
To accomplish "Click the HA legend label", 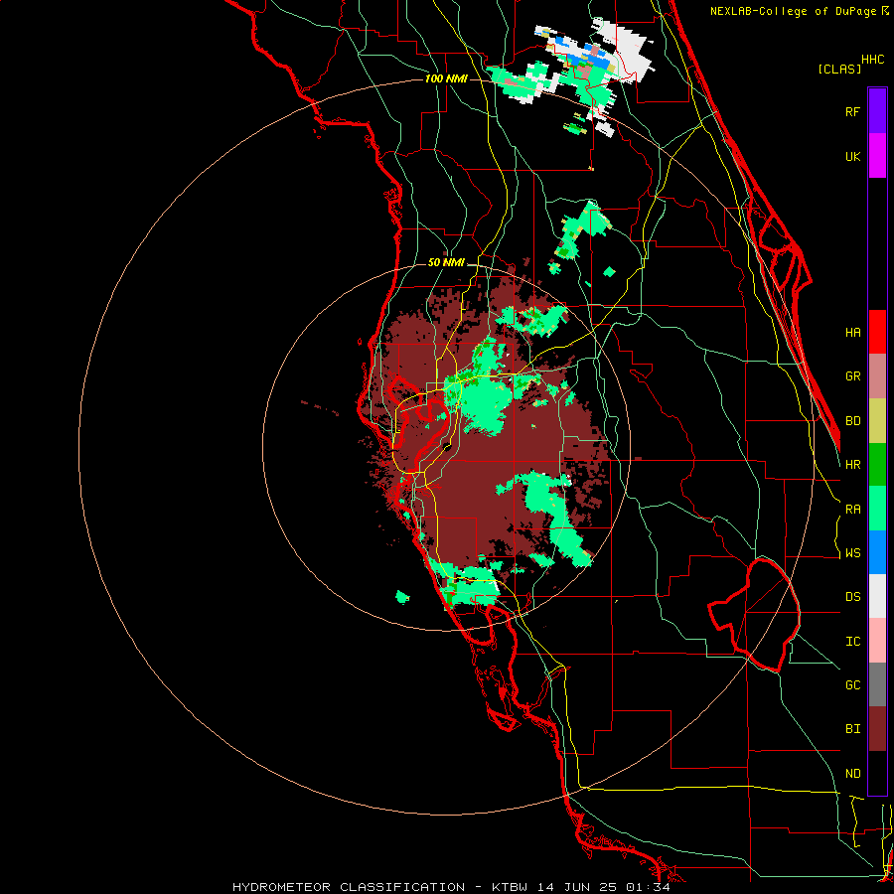I will pyautogui.click(x=852, y=333).
